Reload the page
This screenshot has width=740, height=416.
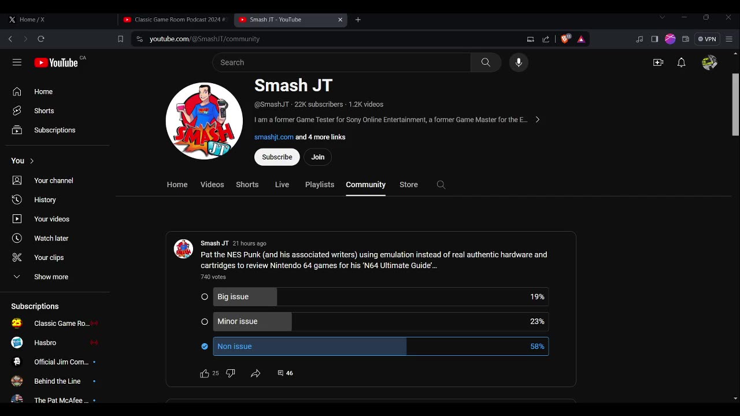click(x=41, y=39)
